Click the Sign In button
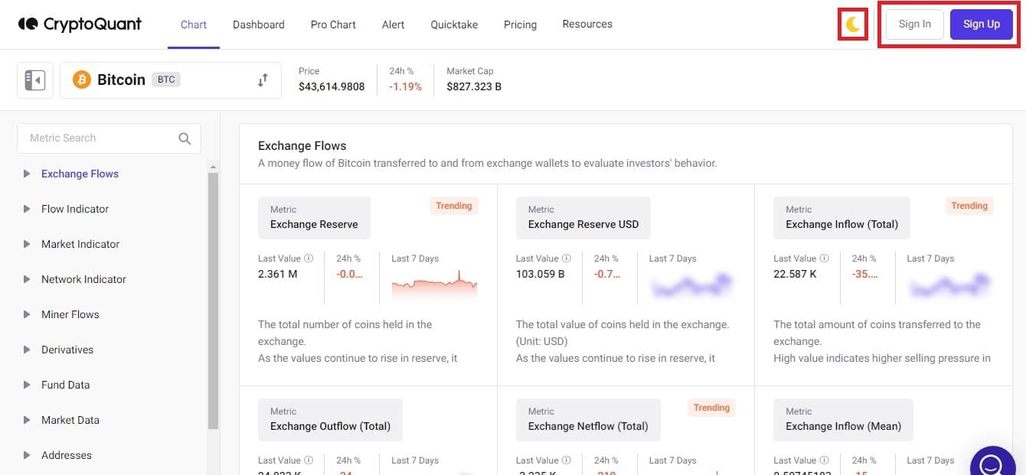 point(915,24)
